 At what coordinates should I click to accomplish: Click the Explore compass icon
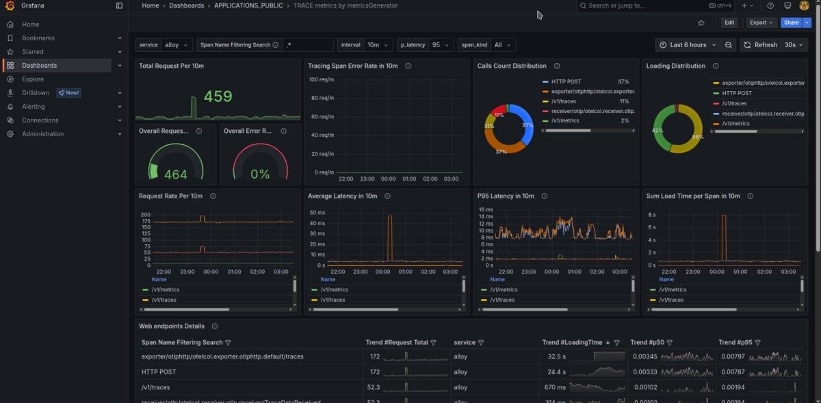click(10, 79)
